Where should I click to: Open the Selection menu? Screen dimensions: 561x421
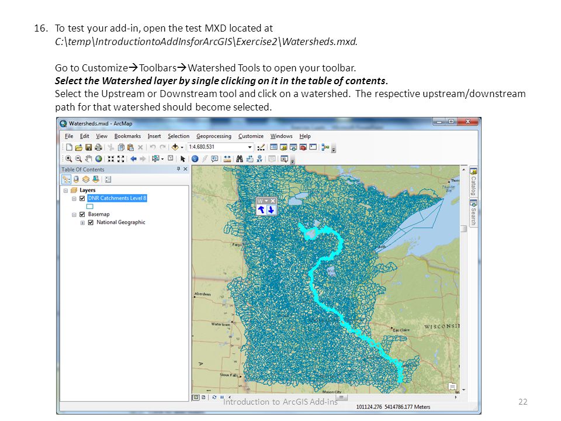pyautogui.click(x=179, y=136)
